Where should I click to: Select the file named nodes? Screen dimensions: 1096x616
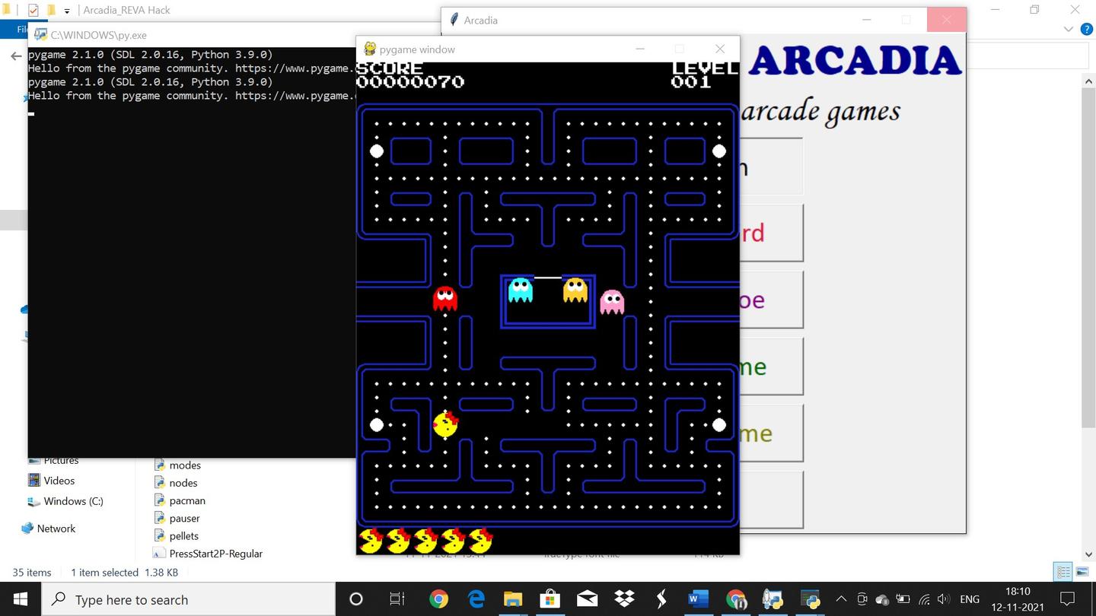183,483
